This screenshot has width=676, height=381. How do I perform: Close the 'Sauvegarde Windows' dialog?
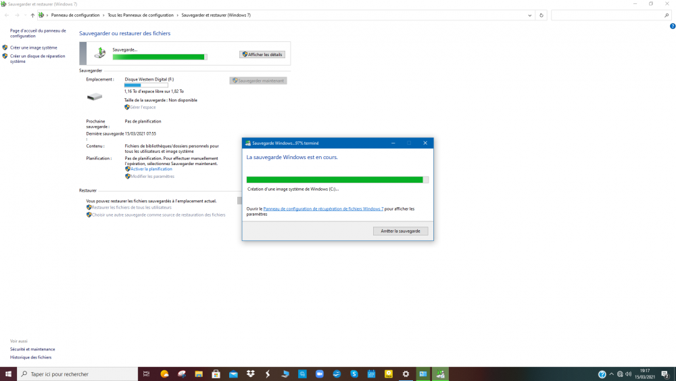point(425,143)
